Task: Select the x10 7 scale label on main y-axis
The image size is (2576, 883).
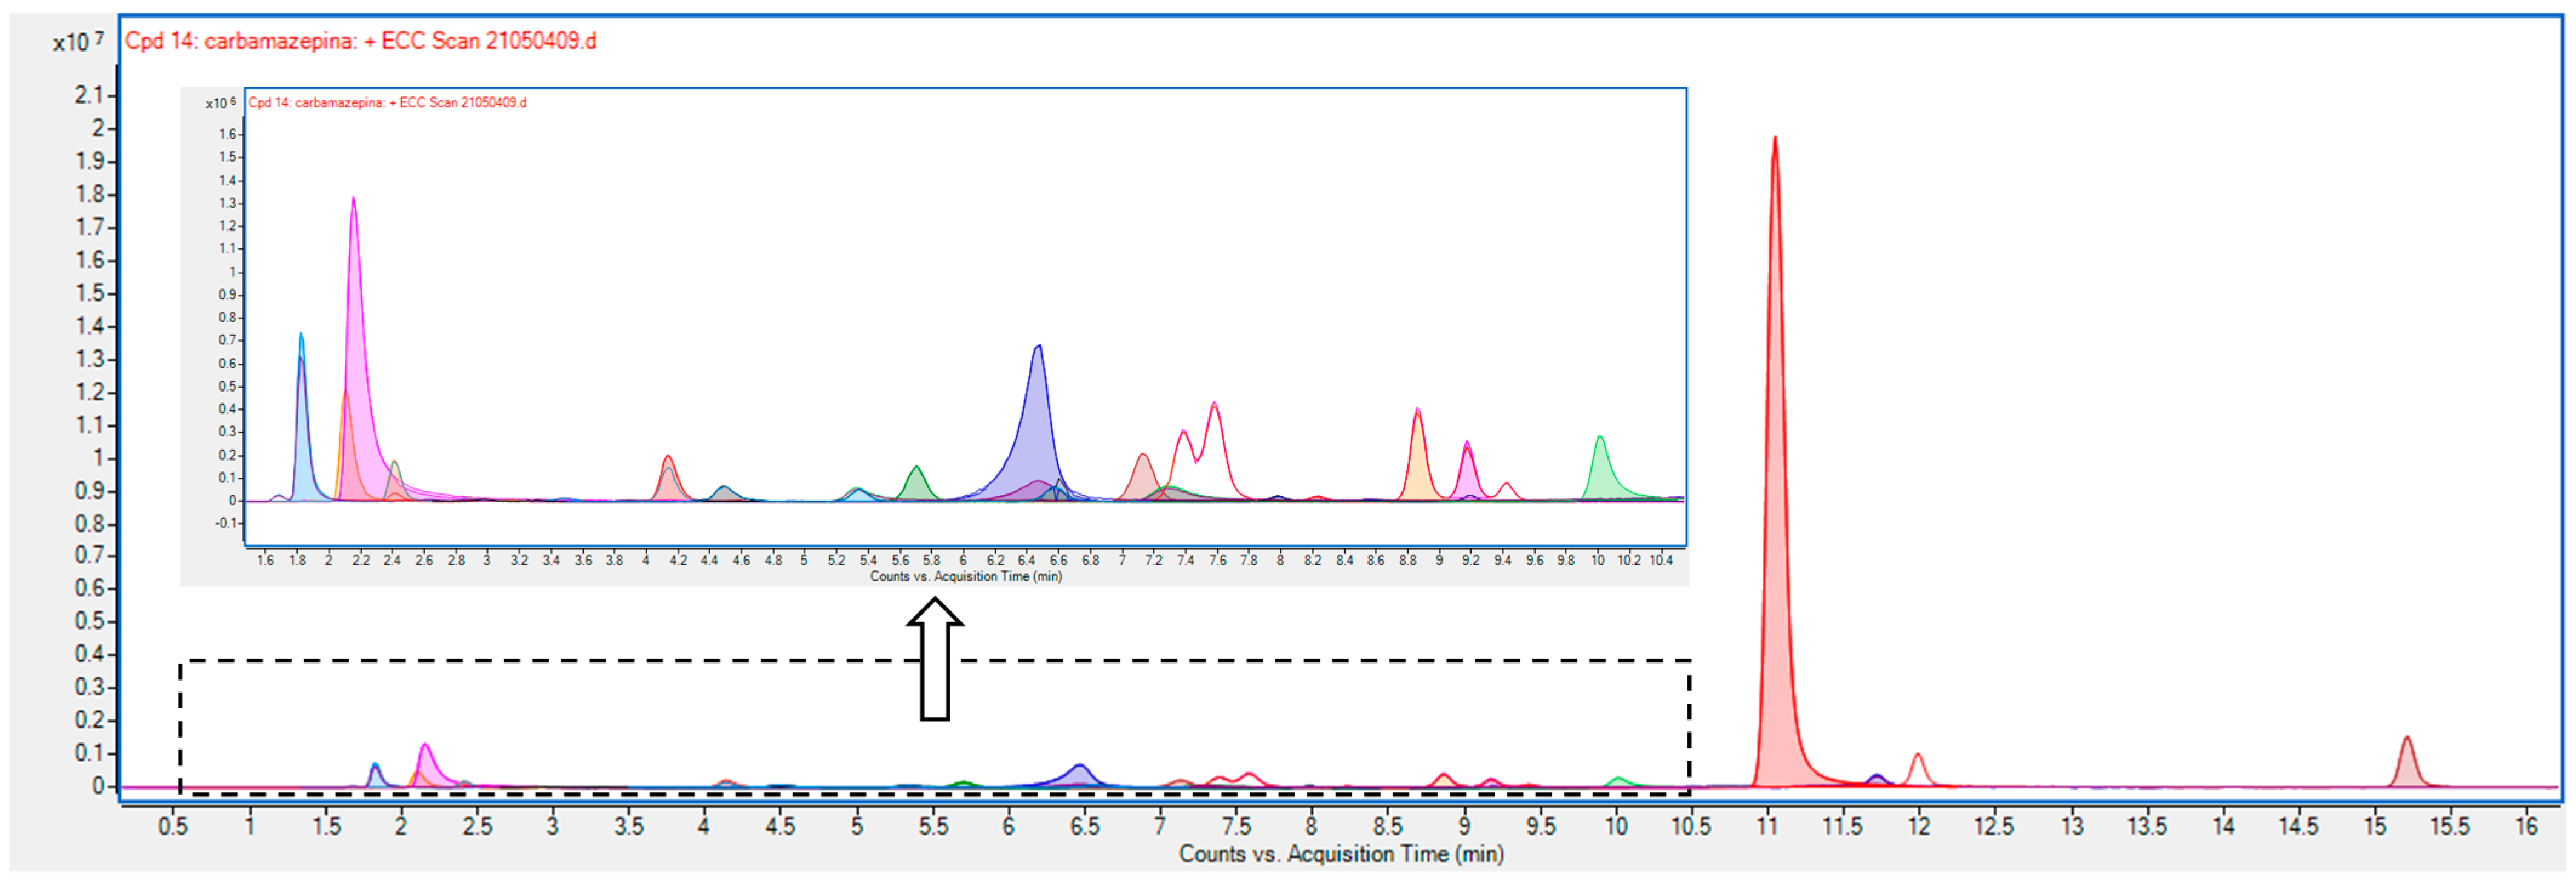Action: 78,42
